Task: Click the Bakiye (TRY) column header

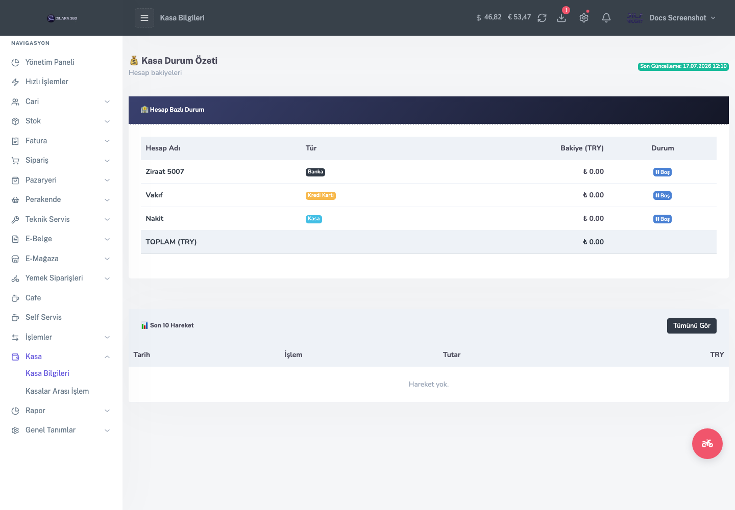Action: [x=582, y=148]
